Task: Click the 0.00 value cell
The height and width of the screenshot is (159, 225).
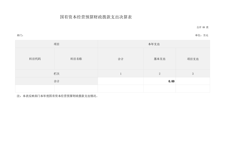Action: pos(159,81)
